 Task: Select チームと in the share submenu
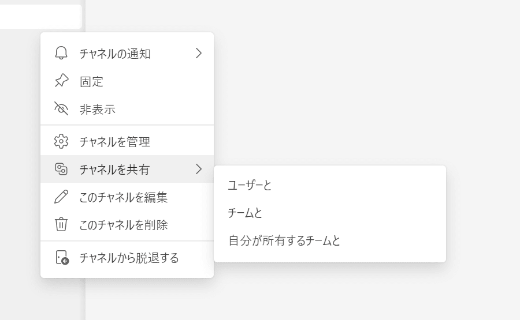246,213
